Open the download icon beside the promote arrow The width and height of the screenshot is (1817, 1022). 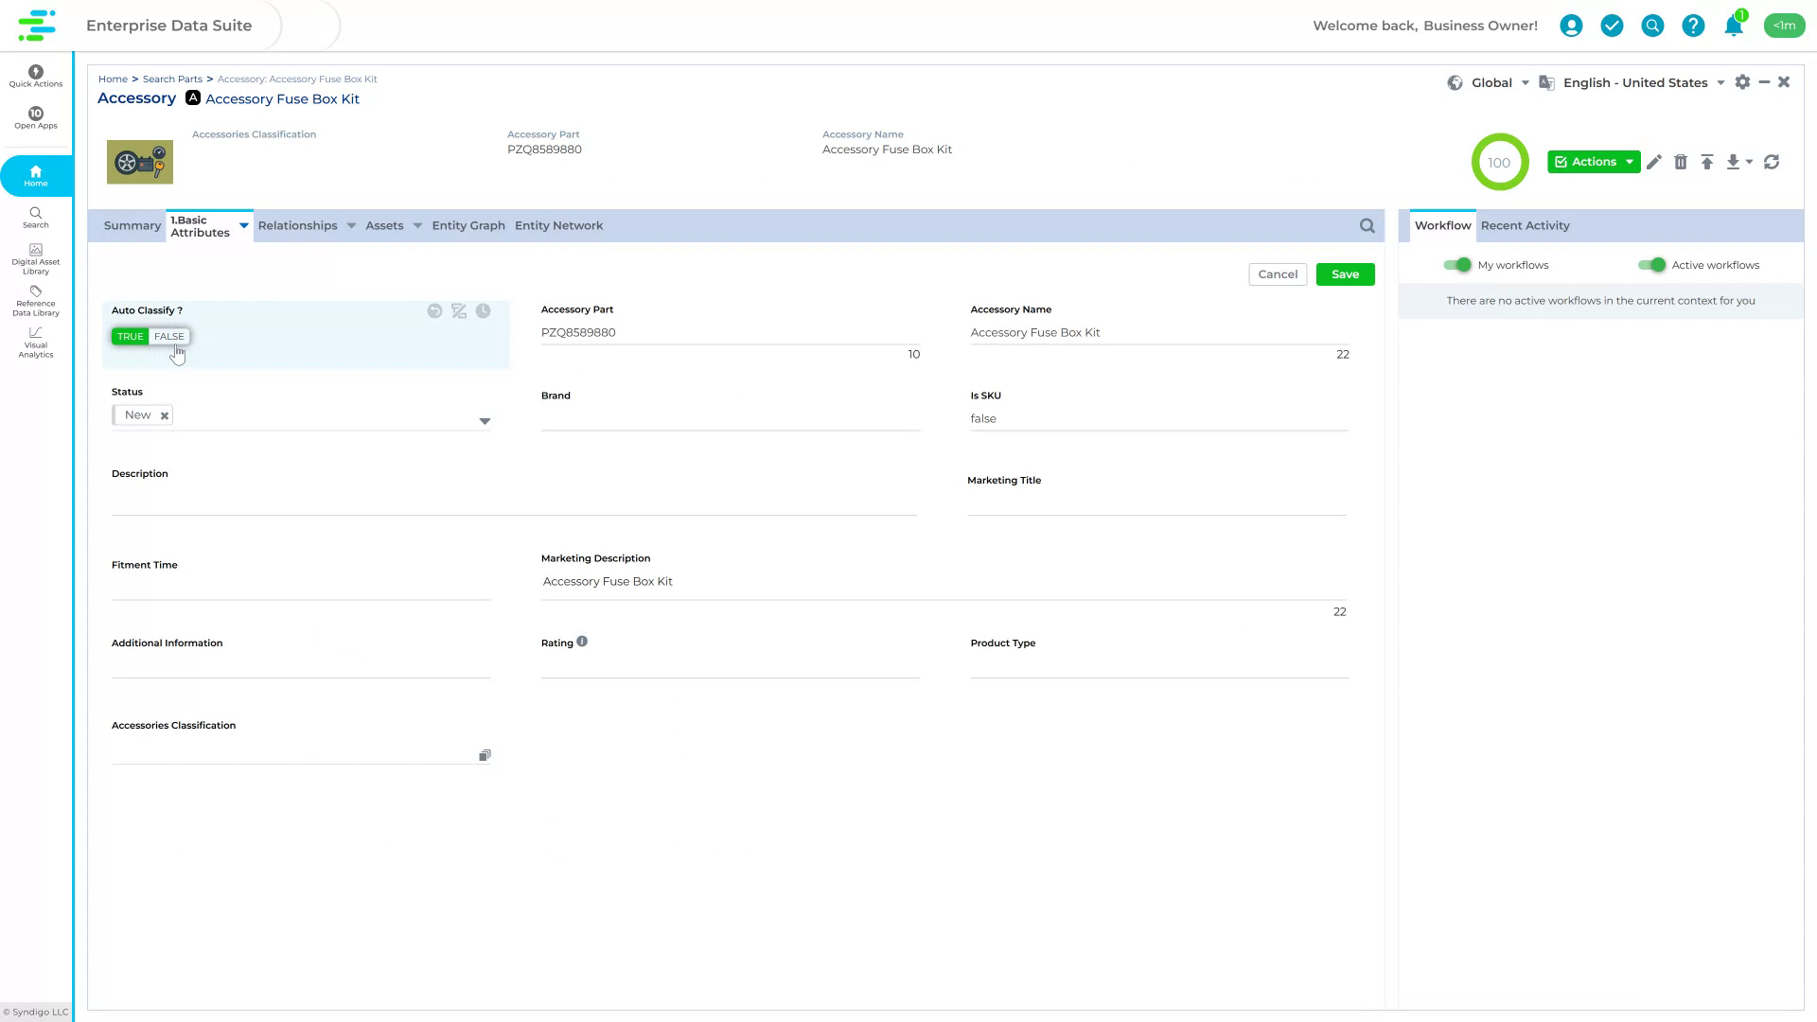click(x=1735, y=162)
